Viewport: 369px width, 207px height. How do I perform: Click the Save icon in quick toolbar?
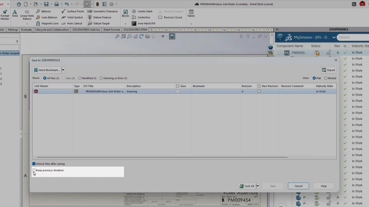point(47,4)
